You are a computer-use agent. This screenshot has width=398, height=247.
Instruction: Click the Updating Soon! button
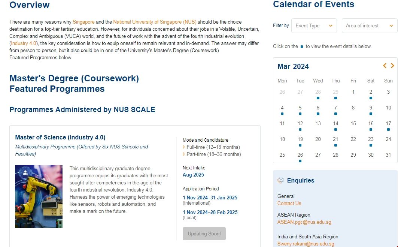pos(204,234)
